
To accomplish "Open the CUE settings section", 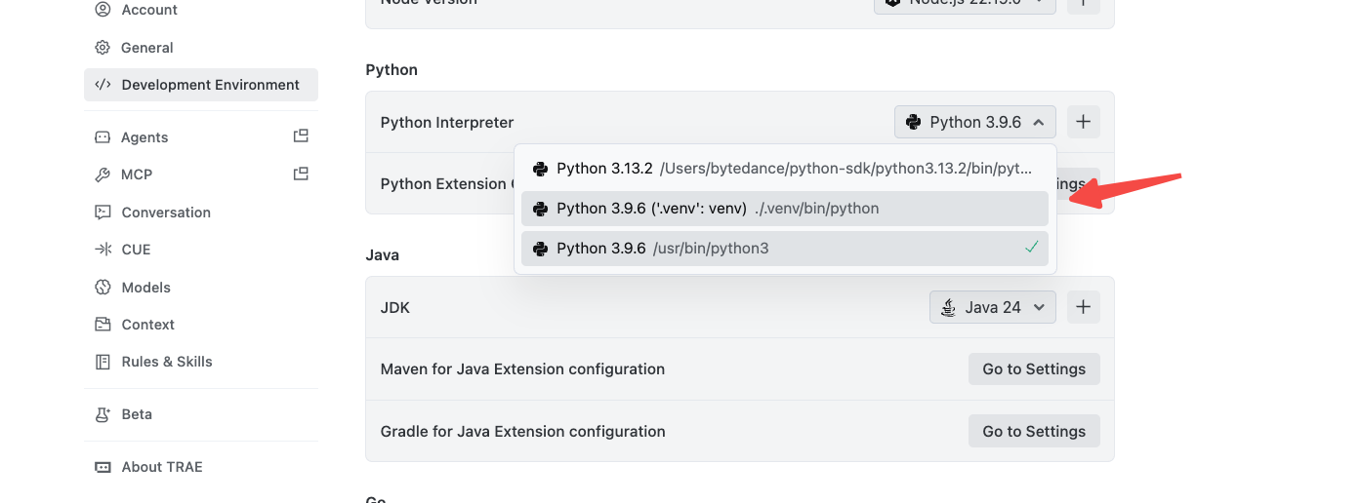I will point(135,250).
